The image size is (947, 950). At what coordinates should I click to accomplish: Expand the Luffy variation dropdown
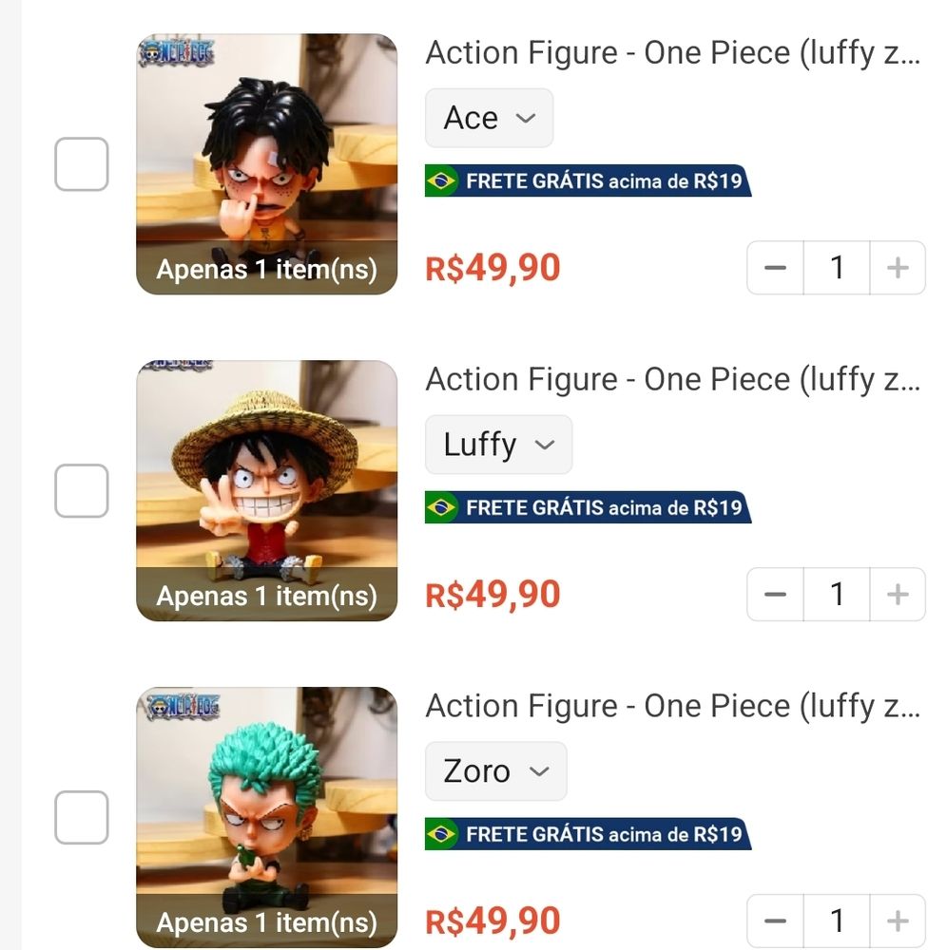pos(498,445)
